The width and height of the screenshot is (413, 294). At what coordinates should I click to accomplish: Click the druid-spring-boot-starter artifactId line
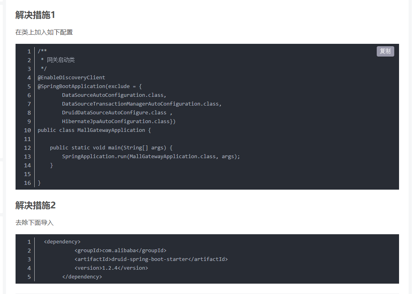pyautogui.click(x=151, y=259)
